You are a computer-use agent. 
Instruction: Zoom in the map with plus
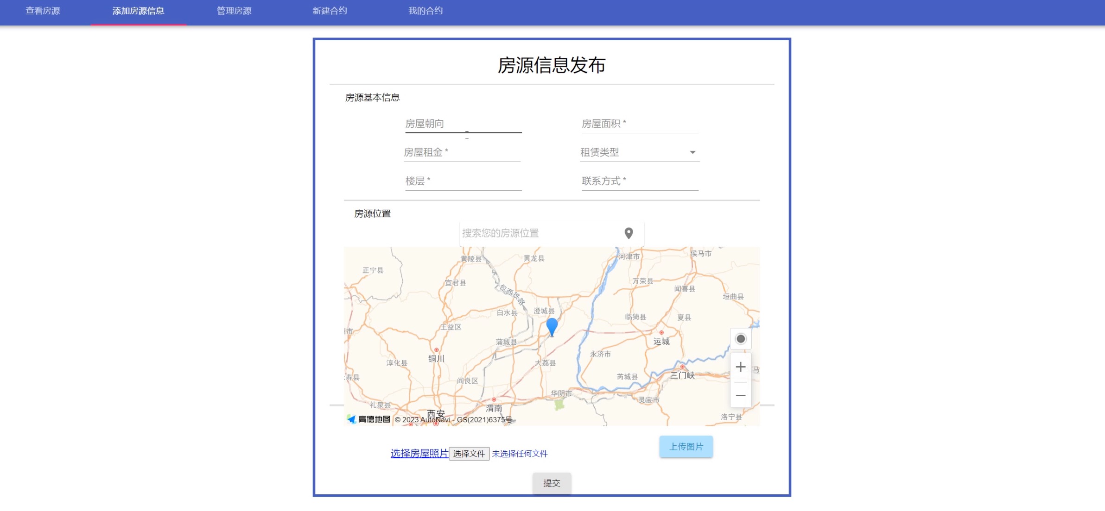[x=741, y=367]
